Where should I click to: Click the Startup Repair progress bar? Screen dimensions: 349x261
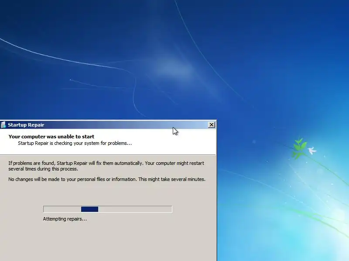pyautogui.click(x=107, y=209)
